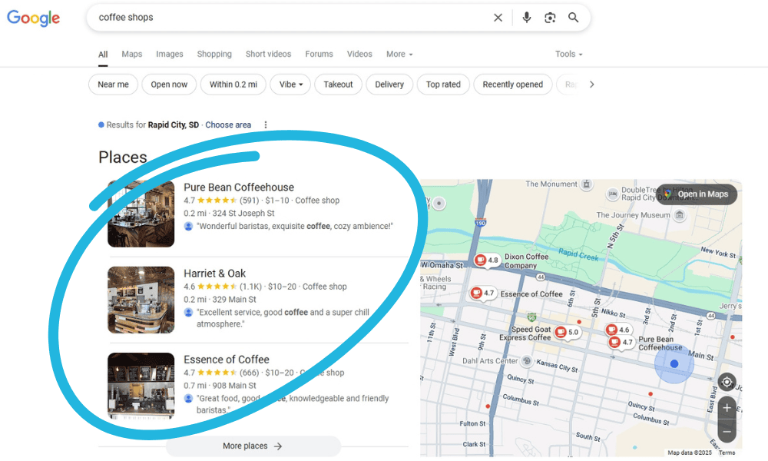
Task: Click the Terms link on the map
Action: click(727, 453)
